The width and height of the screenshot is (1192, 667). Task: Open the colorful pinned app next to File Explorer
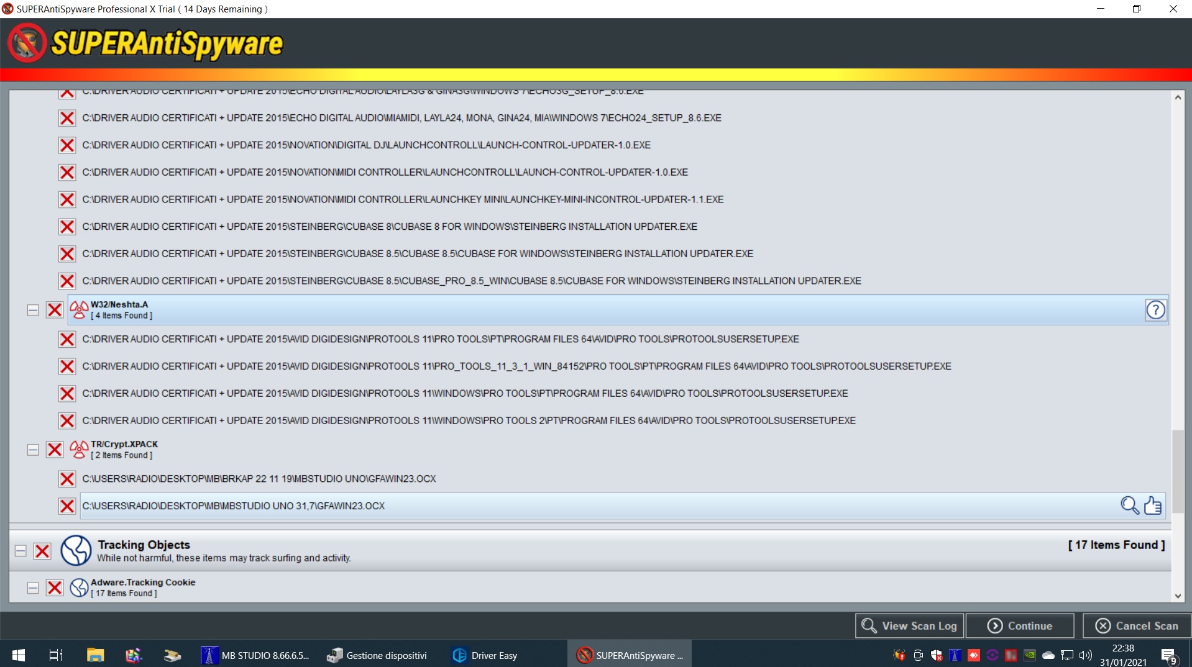point(134,655)
